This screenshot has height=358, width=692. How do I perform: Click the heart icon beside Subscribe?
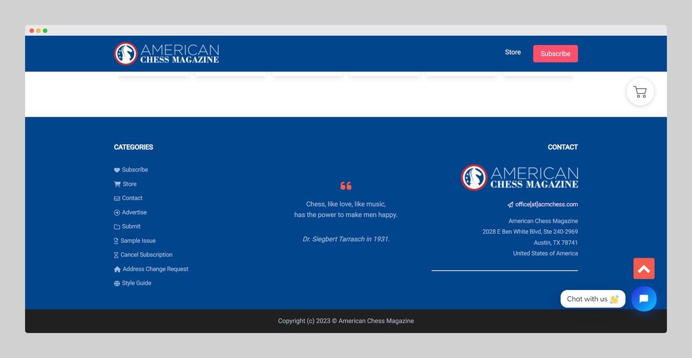[117, 170]
